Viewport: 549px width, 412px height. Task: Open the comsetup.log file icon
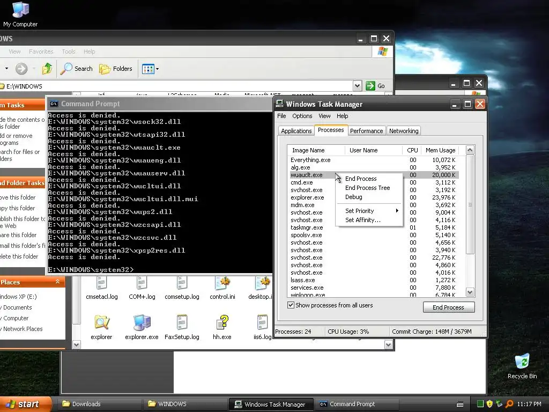182,288
